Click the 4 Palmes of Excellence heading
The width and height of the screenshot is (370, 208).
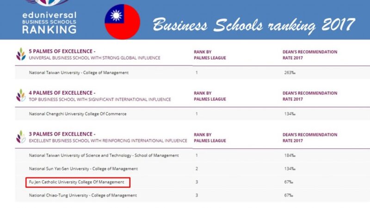(x=62, y=93)
